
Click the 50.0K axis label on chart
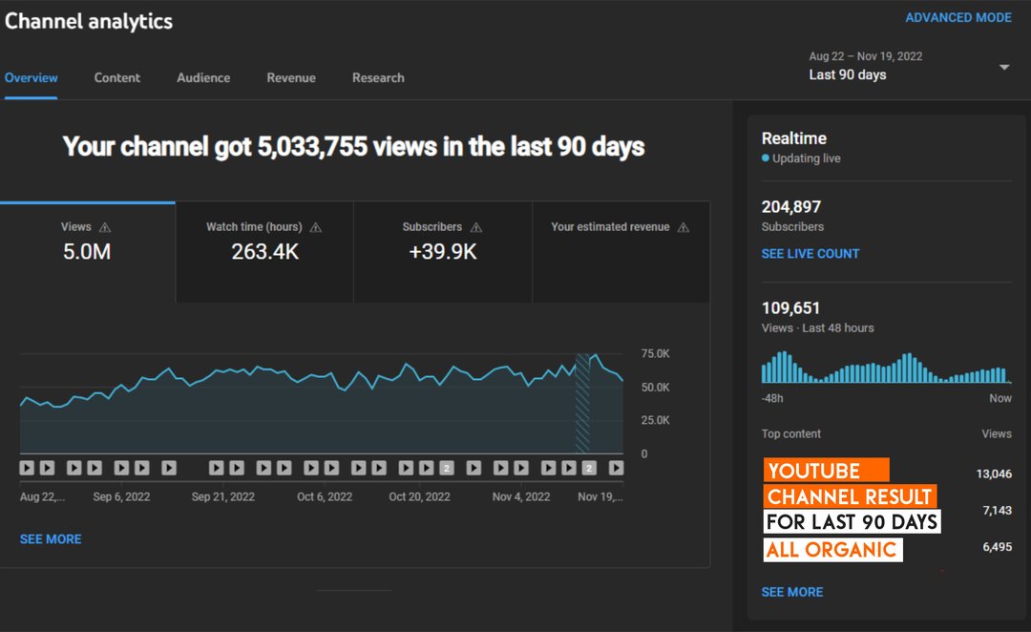[x=656, y=388]
